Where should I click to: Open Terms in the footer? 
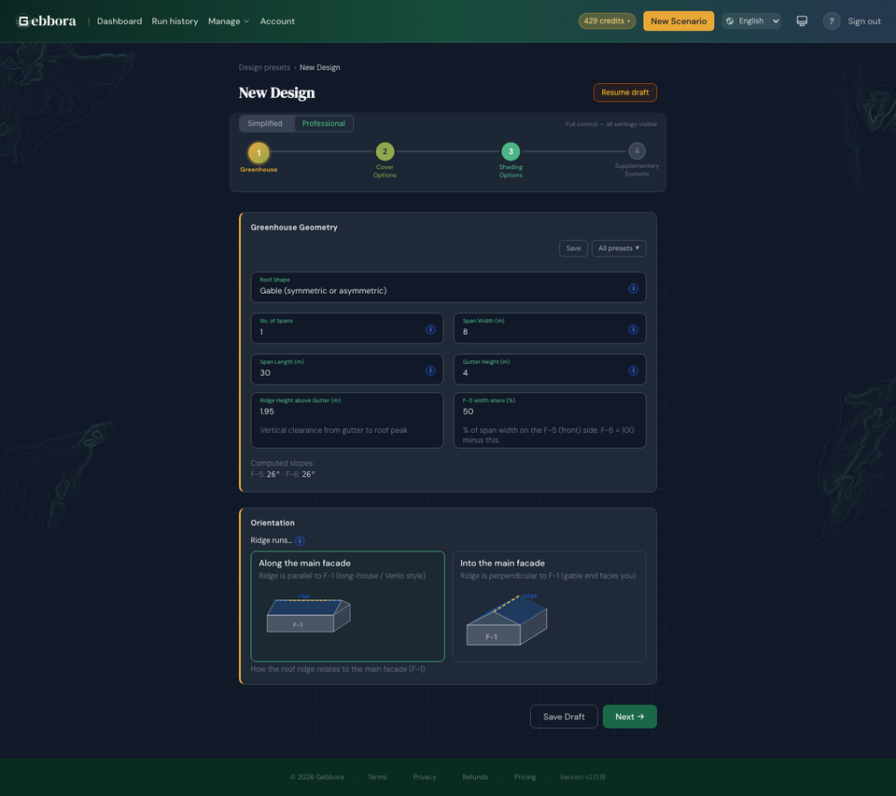click(x=377, y=777)
